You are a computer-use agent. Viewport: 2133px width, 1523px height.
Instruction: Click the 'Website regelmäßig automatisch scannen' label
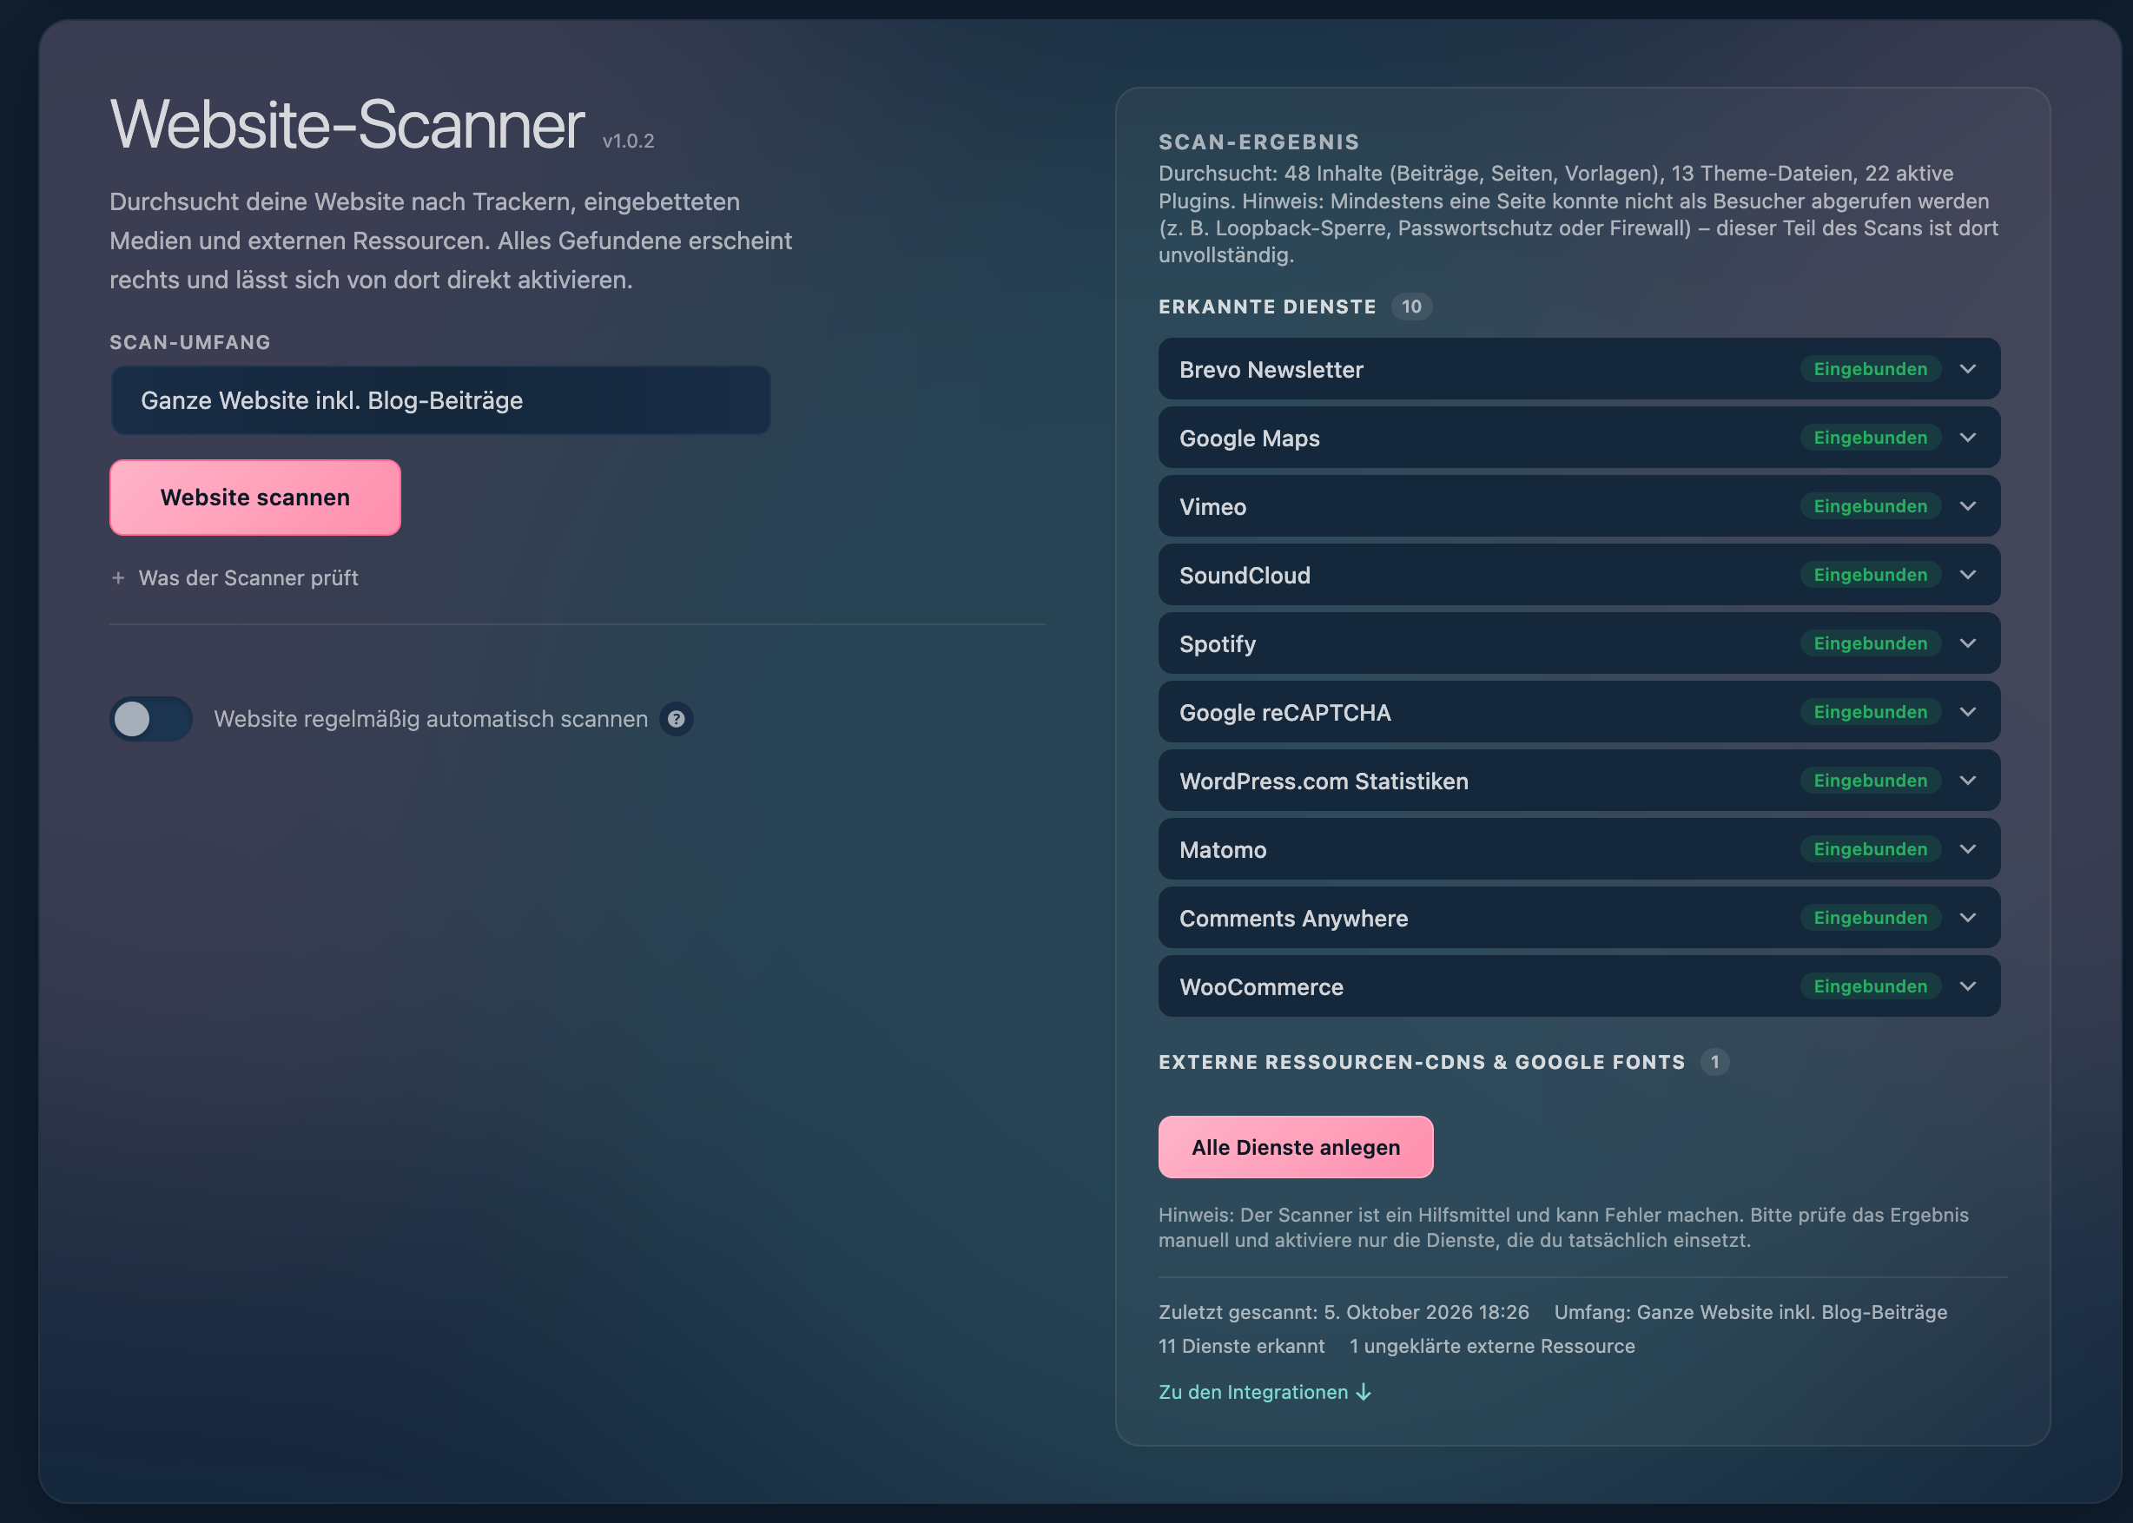[x=431, y=719]
